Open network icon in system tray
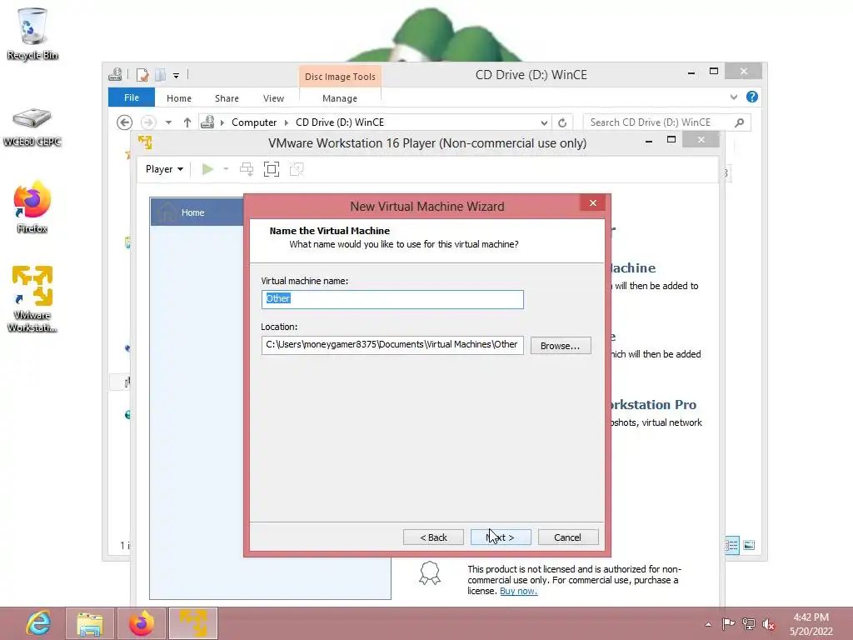 tap(749, 623)
